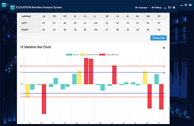Image resolution: width=194 pixels, height=126 pixels.
Task: Click the CLOUDTCM app logo icon
Action: coord(13,7)
